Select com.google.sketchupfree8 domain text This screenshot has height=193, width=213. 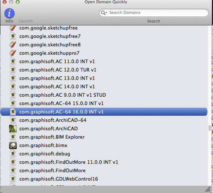[x=50, y=45]
